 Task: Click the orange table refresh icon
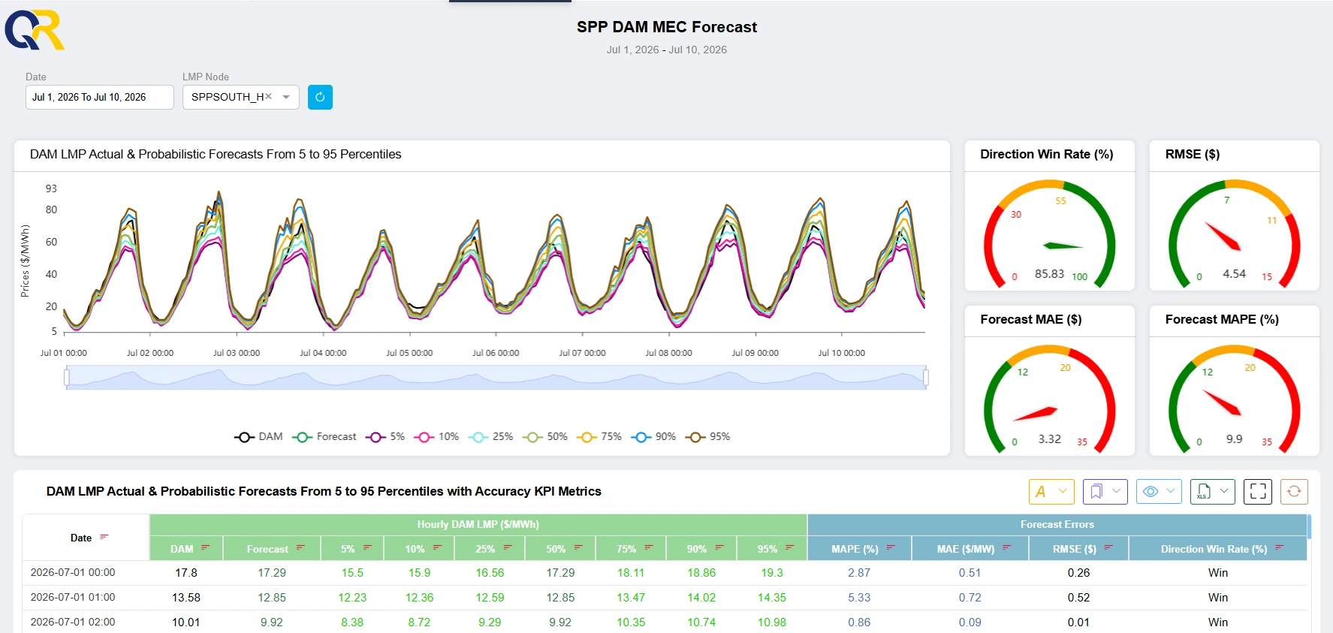pos(1294,492)
